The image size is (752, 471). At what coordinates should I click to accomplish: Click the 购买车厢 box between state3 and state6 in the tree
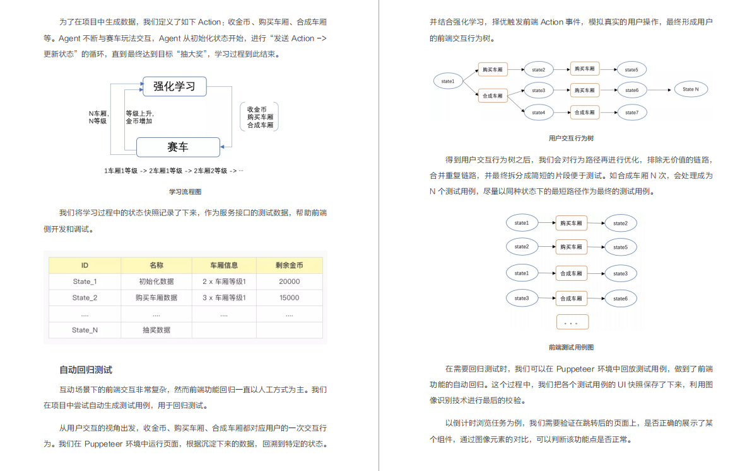point(585,90)
